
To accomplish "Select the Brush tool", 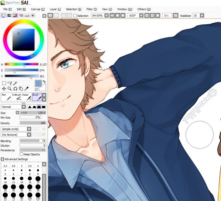I will tap(37, 97).
